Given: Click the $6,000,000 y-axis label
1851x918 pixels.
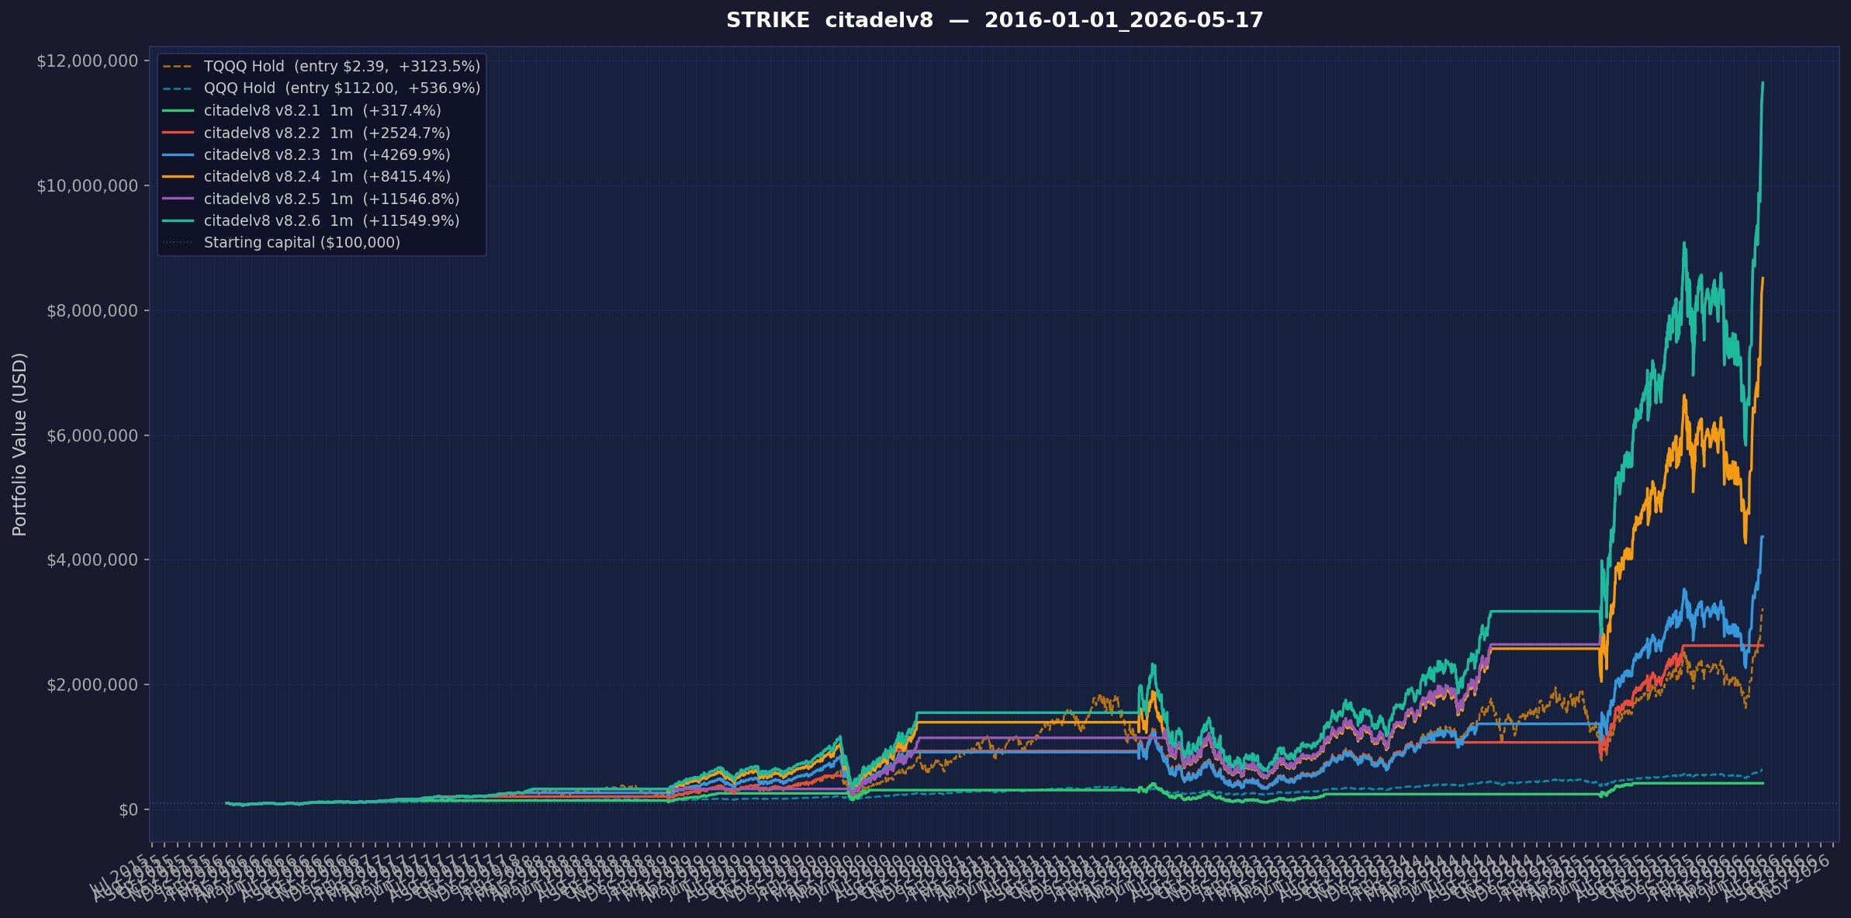Looking at the screenshot, I should pyautogui.click(x=93, y=435).
